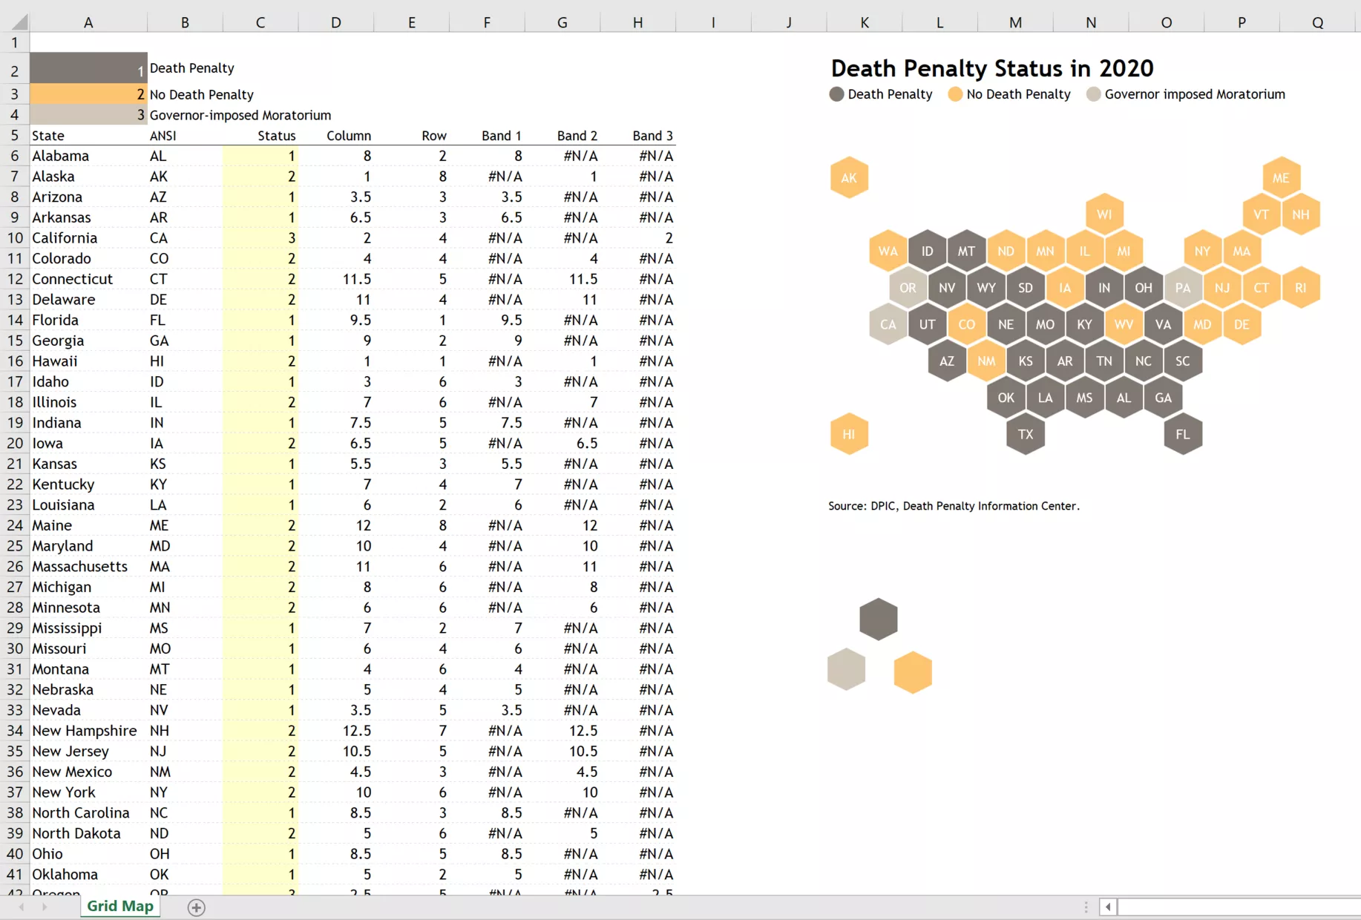Select the AK hexagon on the map
This screenshot has height=920, width=1361.
pyautogui.click(x=848, y=177)
